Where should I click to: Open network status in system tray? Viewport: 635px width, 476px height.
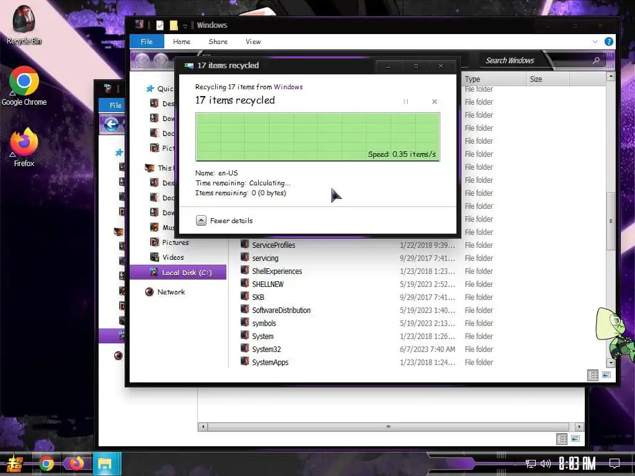click(531, 464)
